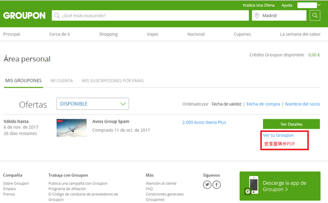Click the location pin icon
This screenshot has height=203, width=328.
257,15
